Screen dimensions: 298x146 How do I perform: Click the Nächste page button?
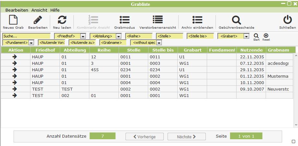[x=186, y=137]
